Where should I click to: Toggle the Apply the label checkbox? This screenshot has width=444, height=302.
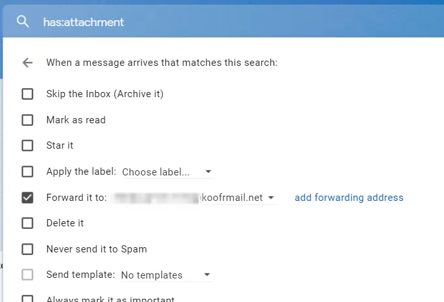tap(27, 172)
